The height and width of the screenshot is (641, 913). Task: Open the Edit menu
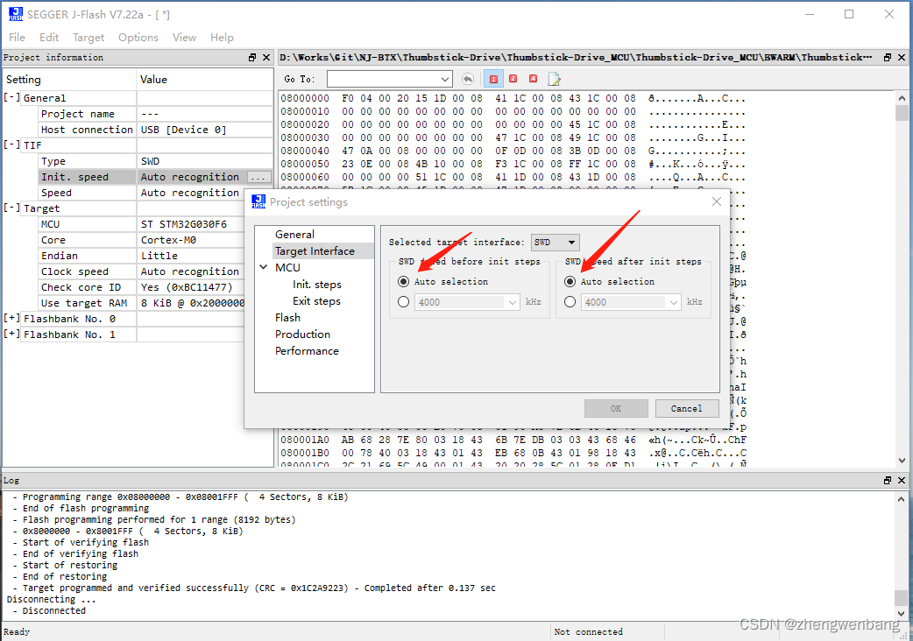pos(49,38)
